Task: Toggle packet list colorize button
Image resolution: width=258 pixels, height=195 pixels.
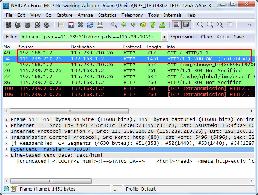Action: click(x=176, y=25)
